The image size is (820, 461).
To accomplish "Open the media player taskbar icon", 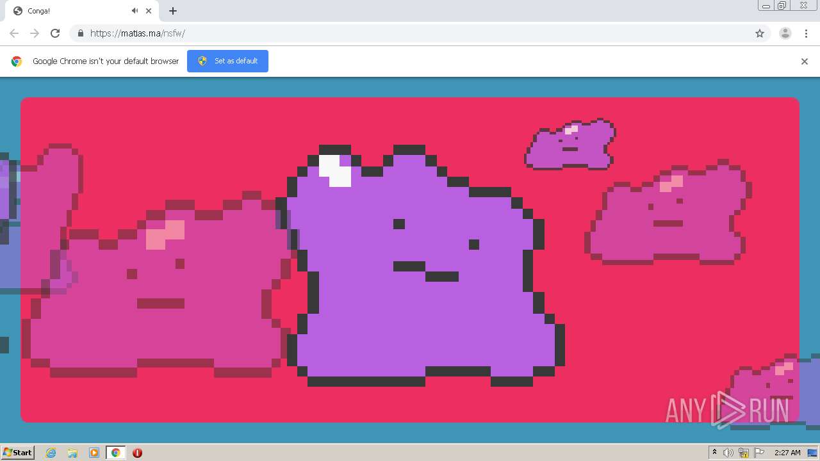I will coord(94,453).
